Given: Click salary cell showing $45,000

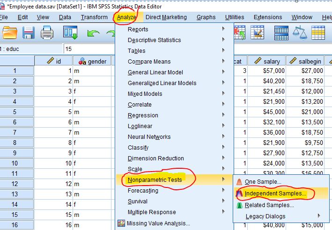Looking at the screenshot, I should [x=267, y=112].
